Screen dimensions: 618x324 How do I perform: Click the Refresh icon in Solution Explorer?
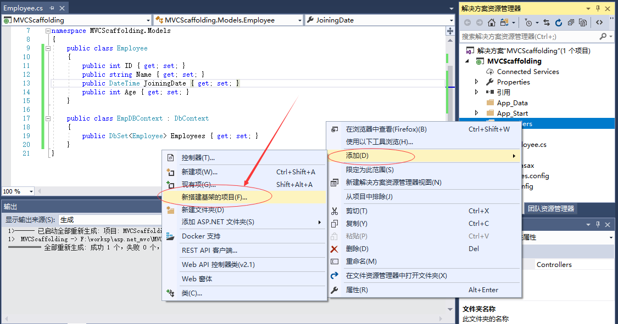(559, 22)
